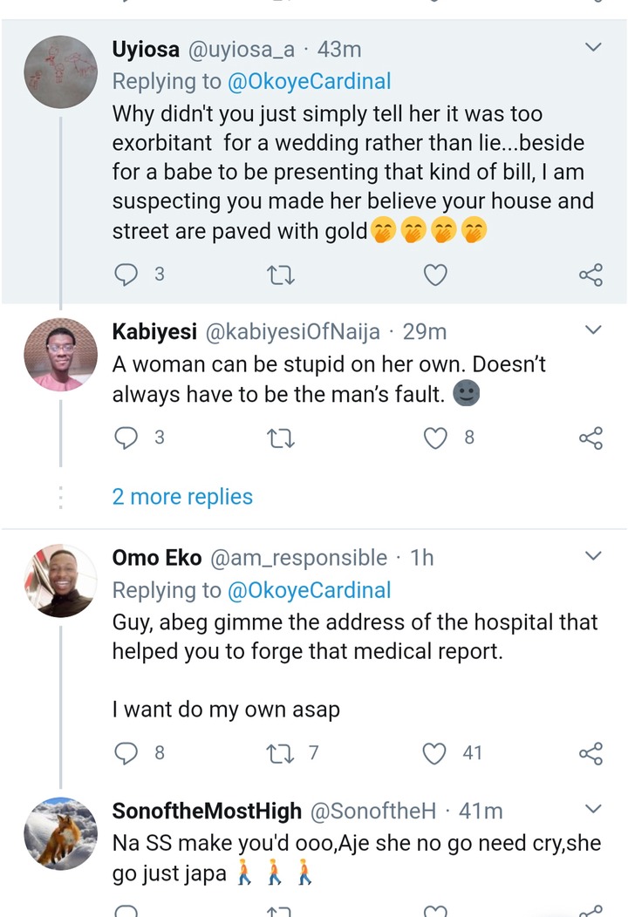Open options chevron on Uyiosa's tweet
The image size is (628, 917).
click(x=593, y=47)
